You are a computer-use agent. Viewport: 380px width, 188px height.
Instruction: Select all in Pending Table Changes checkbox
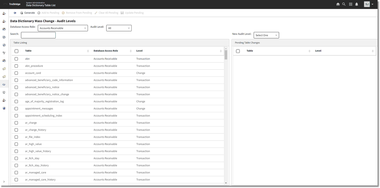[x=238, y=51]
